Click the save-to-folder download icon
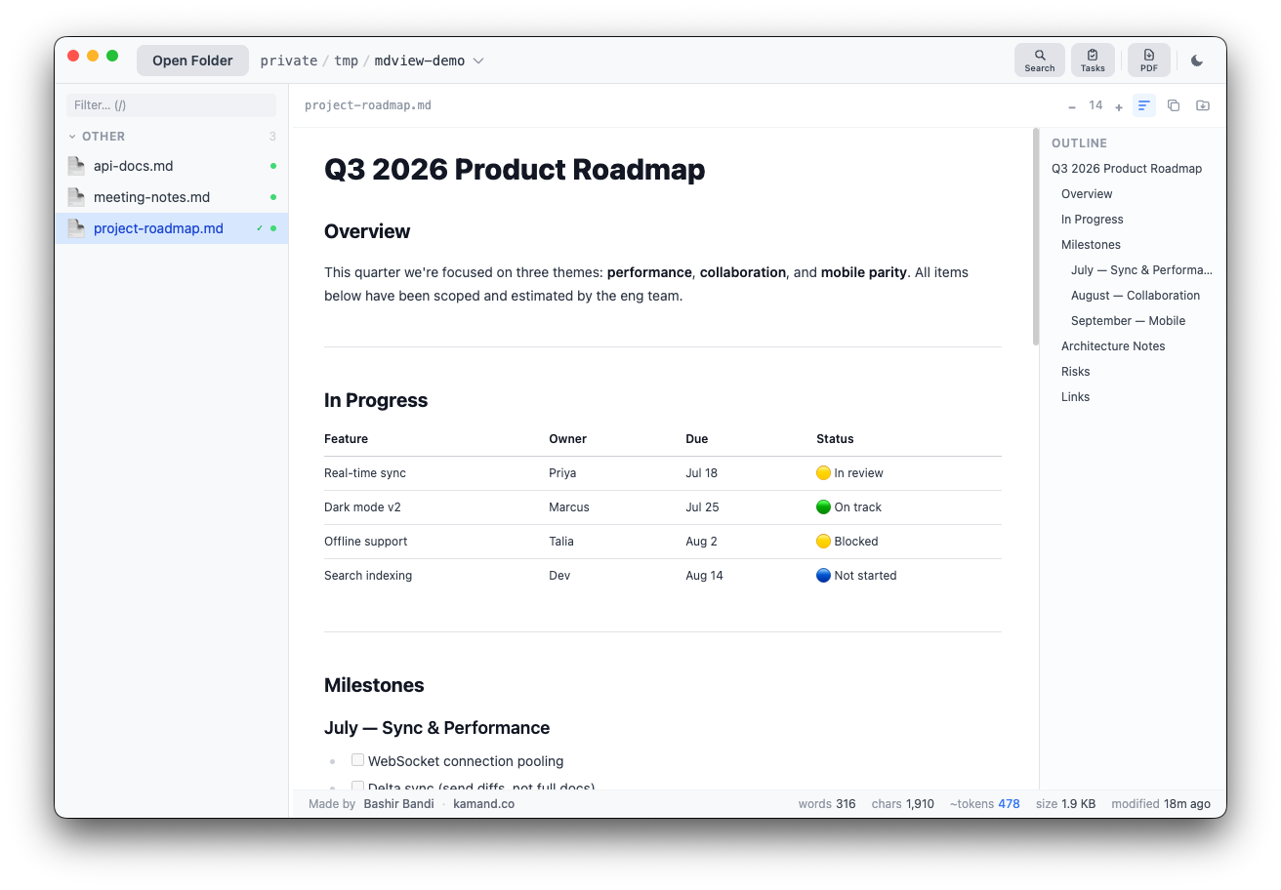The width and height of the screenshot is (1281, 890). [1203, 105]
